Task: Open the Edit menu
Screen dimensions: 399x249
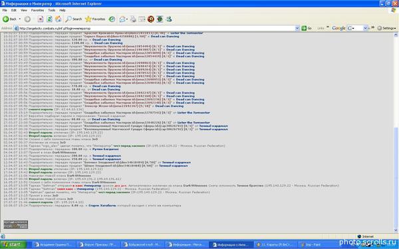Action: tap(14, 10)
